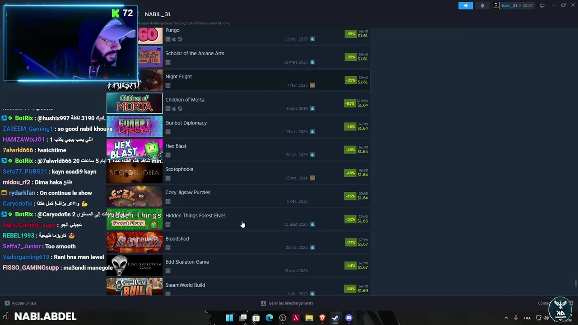Click the Children of Morta thumbnail
The width and height of the screenshot is (578, 325).
(135, 103)
